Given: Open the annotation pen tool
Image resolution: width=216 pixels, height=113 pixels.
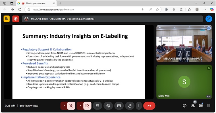Looking at the screenshot, I should (x=209, y=19).
